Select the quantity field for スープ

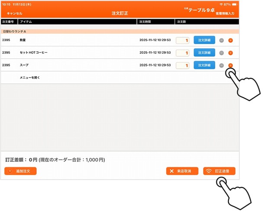[x=182, y=65]
